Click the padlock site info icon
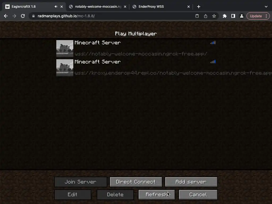Screen dimensions: 272x204 33,16
